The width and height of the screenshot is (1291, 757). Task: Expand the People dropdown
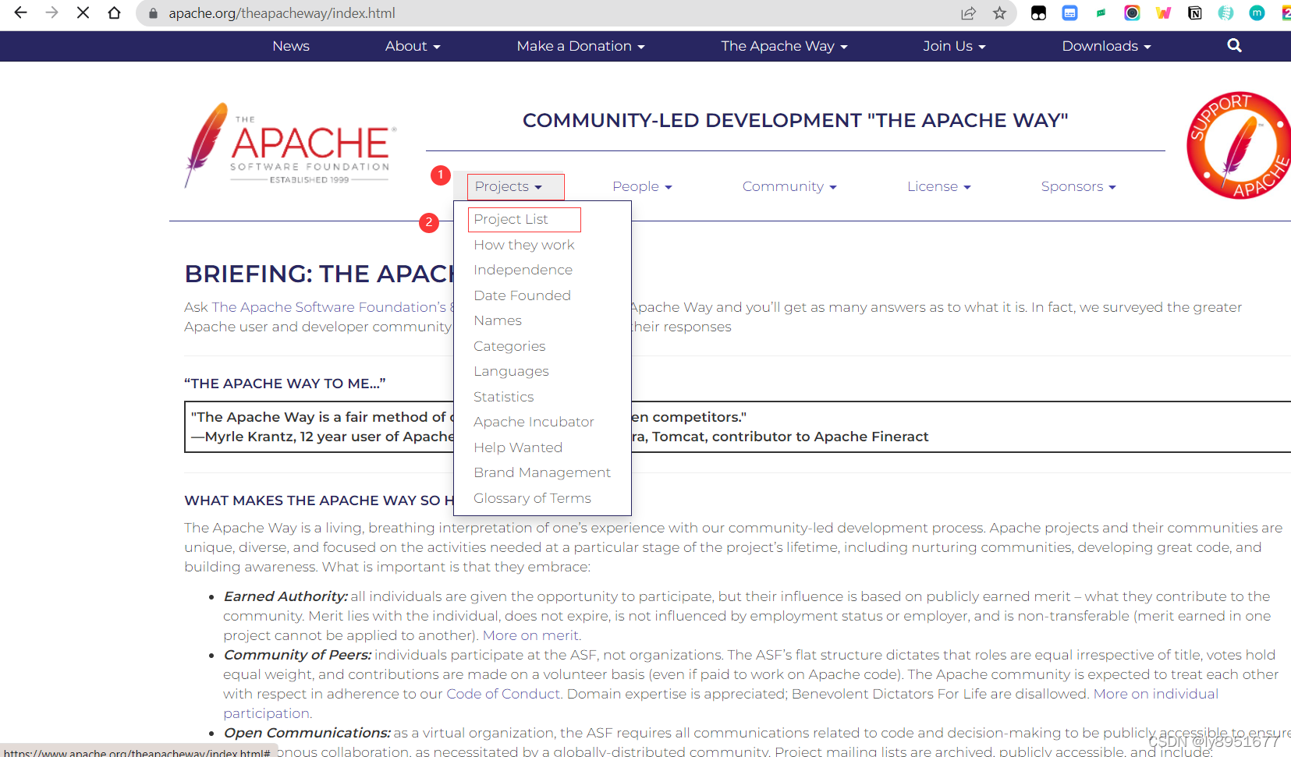[x=642, y=186]
